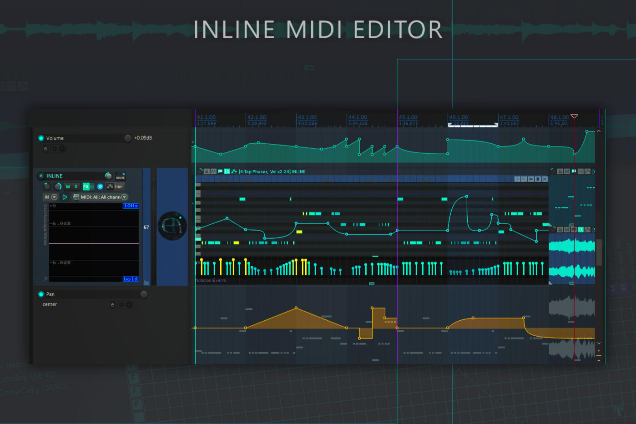Screen dimensions: 636x424
Task: Click the Notation Events lane label
Action: pyautogui.click(x=211, y=280)
